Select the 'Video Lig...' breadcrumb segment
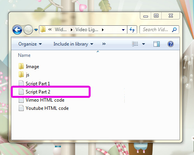194x155 pixels. click(x=87, y=30)
